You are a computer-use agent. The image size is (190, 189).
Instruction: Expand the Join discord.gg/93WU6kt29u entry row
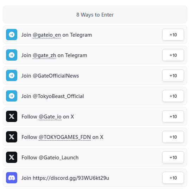[x=95, y=178]
